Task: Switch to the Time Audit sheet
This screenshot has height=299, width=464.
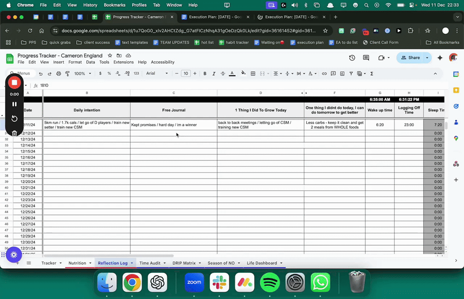Action: tap(150, 263)
